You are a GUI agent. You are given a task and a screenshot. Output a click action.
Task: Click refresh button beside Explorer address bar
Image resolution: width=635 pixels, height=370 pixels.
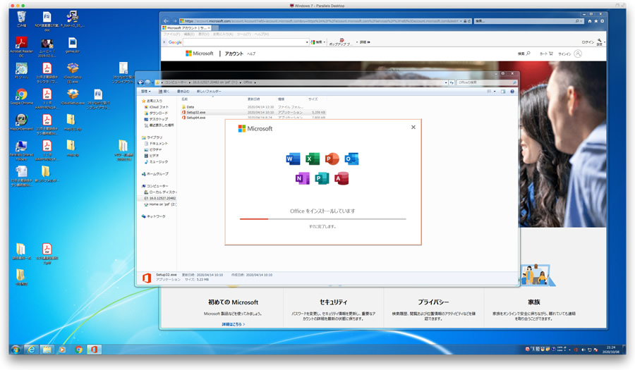[x=452, y=82]
